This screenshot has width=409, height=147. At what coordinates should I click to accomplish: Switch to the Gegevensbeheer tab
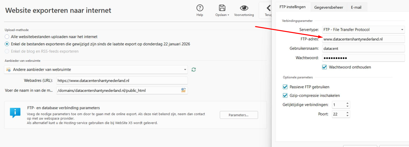point(329,7)
